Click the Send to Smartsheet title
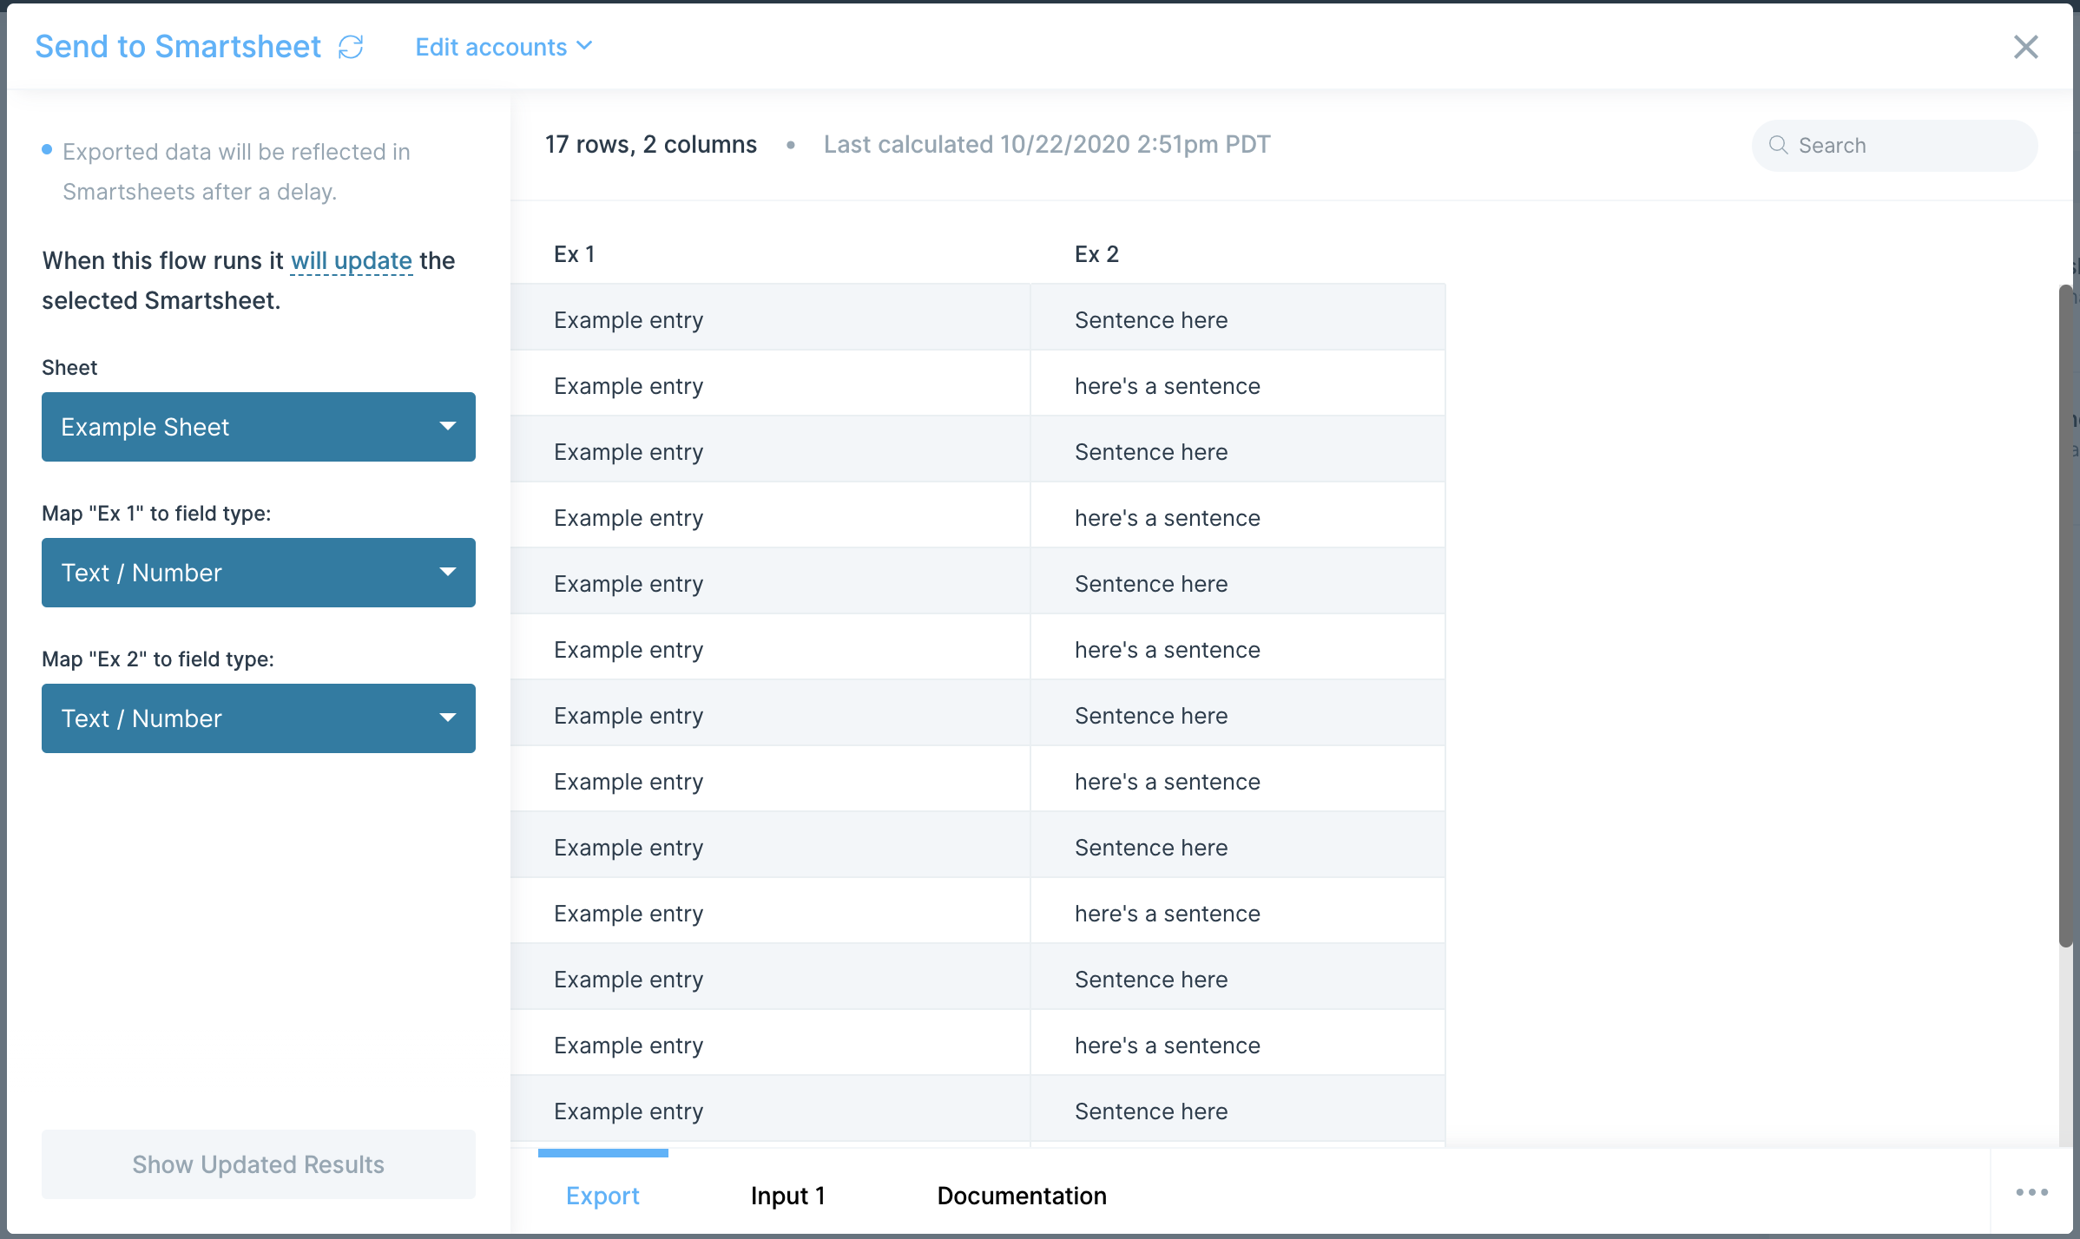 178,47
